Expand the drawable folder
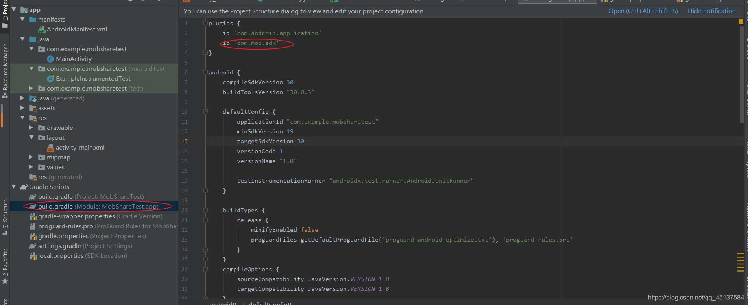The height and width of the screenshot is (305, 748). click(x=31, y=128)
